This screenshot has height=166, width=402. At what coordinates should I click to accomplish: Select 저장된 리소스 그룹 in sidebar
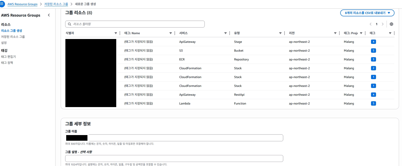pyautogui.click(x=13, y=37)
